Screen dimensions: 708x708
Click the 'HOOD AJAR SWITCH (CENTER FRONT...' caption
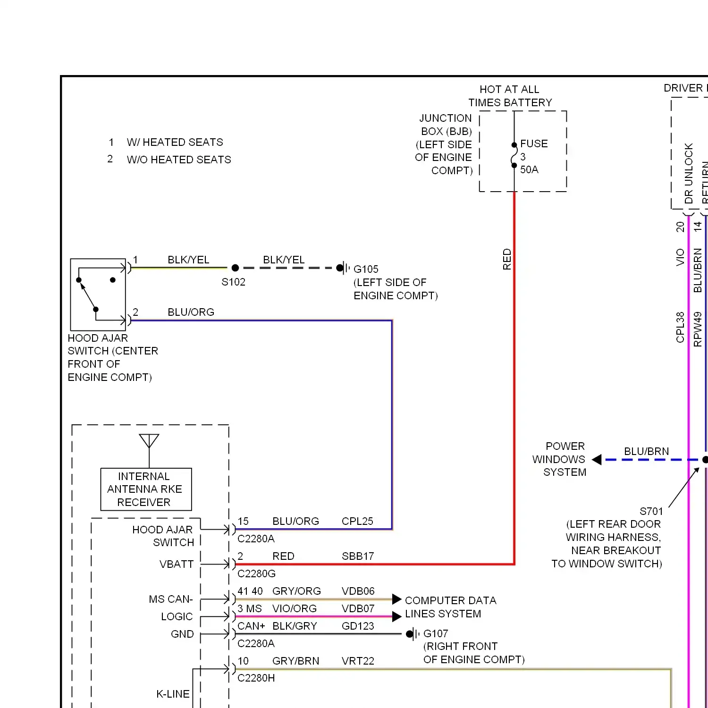(113, 358)
